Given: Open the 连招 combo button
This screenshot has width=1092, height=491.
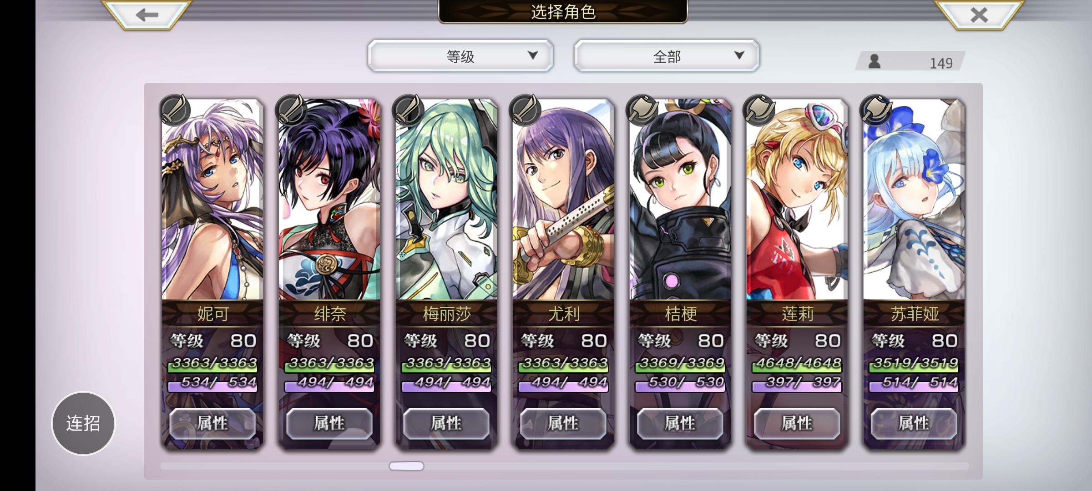Looking at the screenshot, I should coord(83,423).
